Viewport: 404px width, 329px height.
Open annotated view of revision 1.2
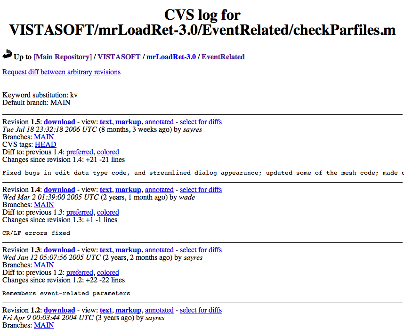click(159, 310)
